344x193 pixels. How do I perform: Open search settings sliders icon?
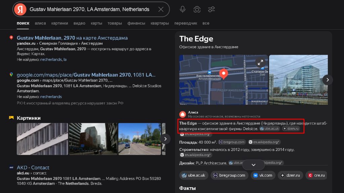pyautogui.click(x=212, y=9)
